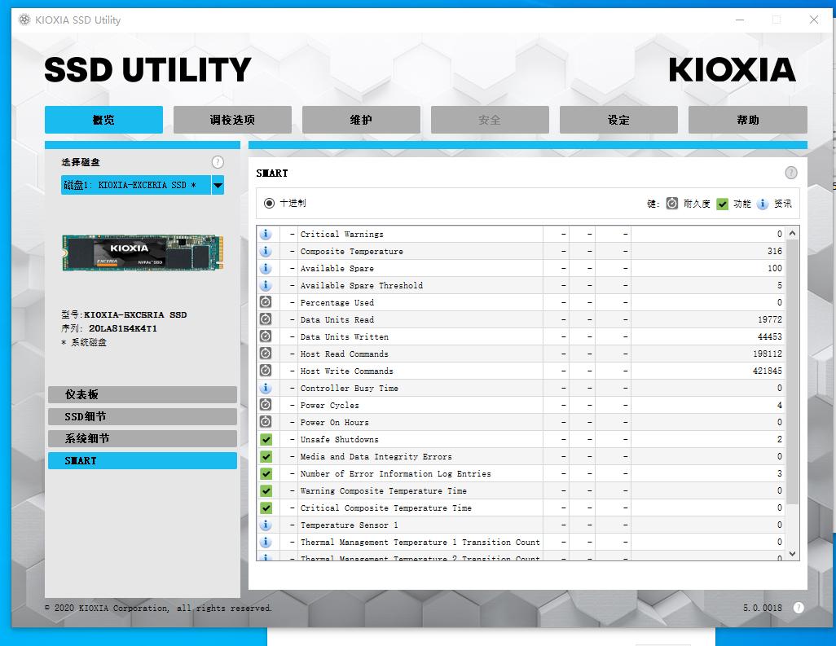Select Composite Temperature value 316
836x646 pixels.
point(775,251)
